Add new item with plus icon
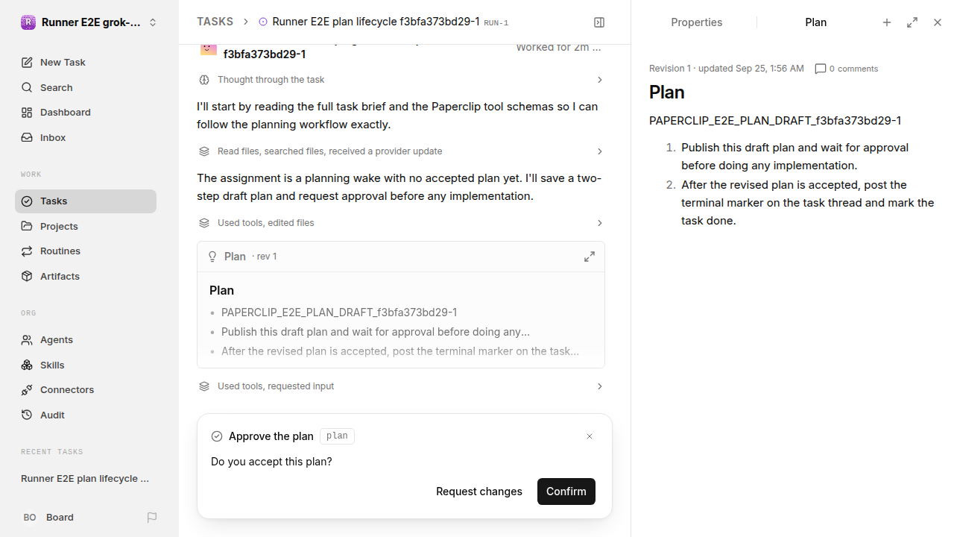 tap(887, 22)
